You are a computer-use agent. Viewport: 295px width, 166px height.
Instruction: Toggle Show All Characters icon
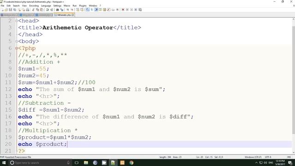92,10
